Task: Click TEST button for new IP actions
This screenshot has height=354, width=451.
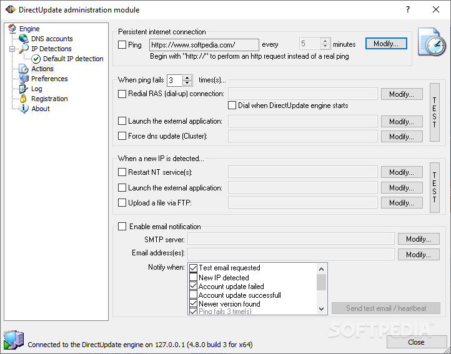Action: coord(435,187)
